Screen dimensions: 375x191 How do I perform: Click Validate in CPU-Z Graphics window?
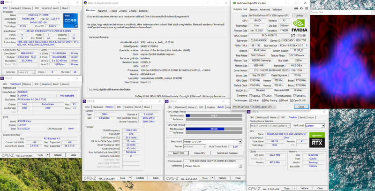point(304,188)
